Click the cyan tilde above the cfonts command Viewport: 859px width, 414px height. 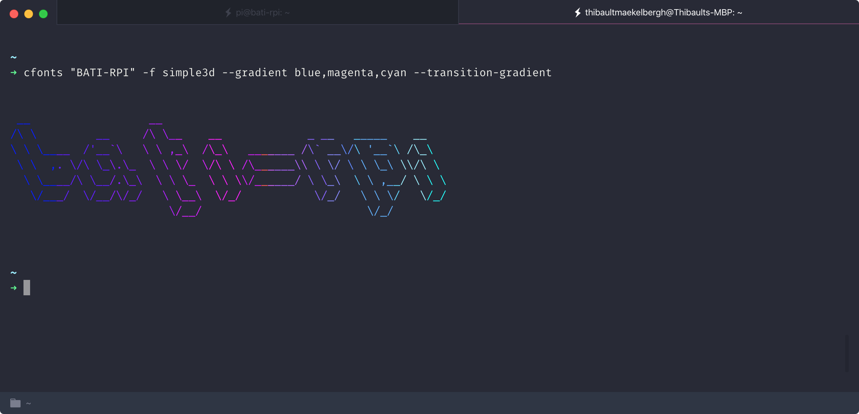pyautogui.click(x=14, y=57)
